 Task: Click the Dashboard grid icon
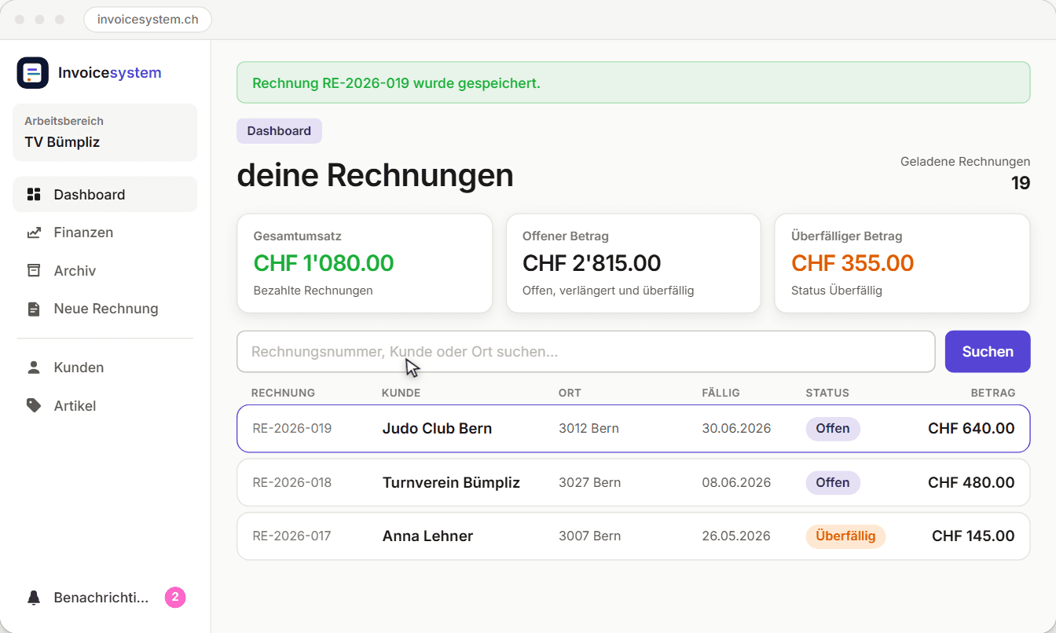[x=34, y=195]
